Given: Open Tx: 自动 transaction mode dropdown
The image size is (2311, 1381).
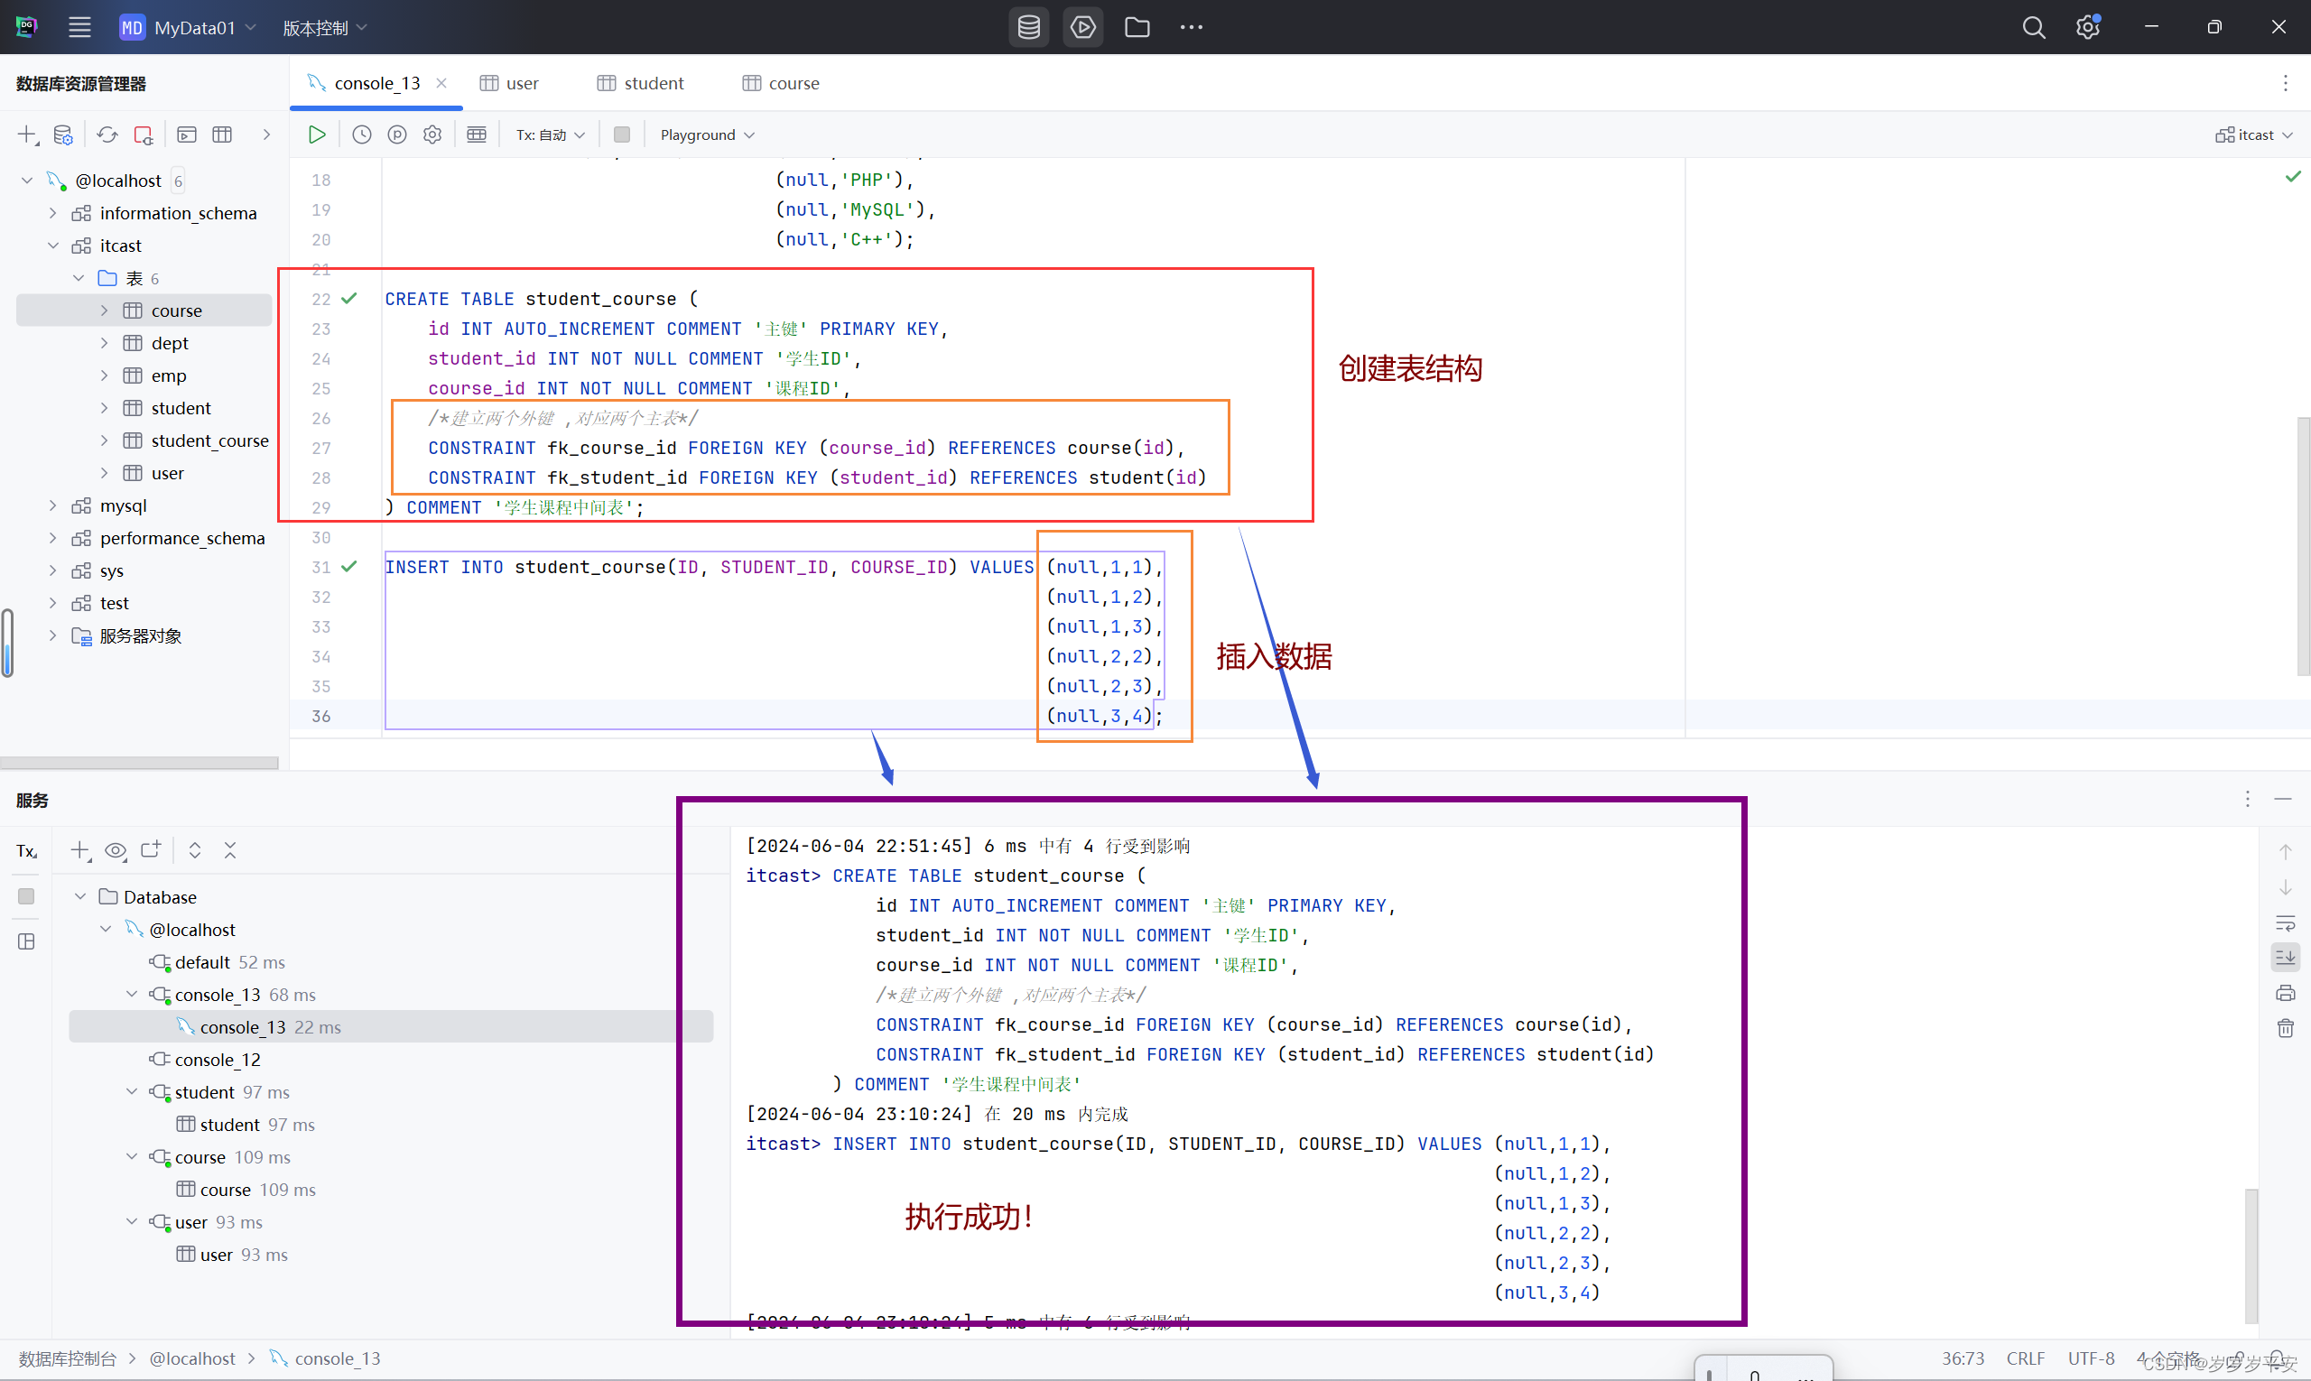Looking at the screenshot, I should click(550, 134).
